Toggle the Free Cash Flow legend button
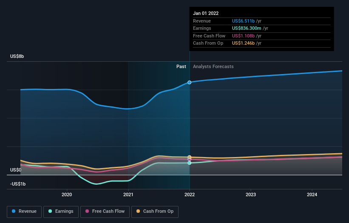Image resolution: width=349 pixels, height=223 pixels. point(105,212)
